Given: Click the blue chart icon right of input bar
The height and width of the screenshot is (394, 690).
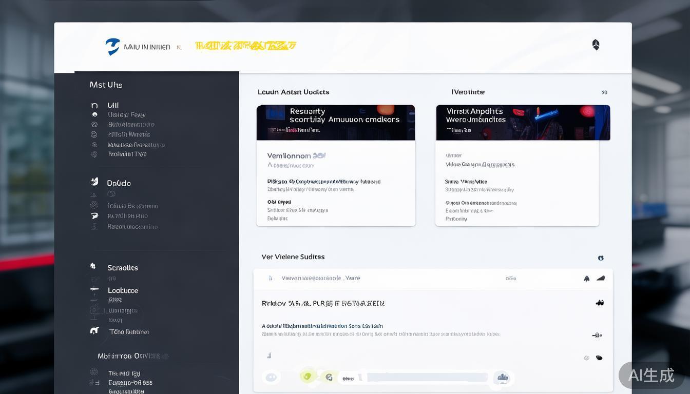Looking at the screenshot, I should [501, 378].
